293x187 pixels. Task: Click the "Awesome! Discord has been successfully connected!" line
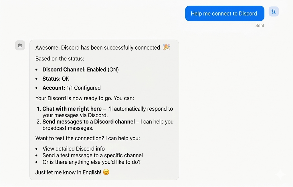(x=98, y=48)
